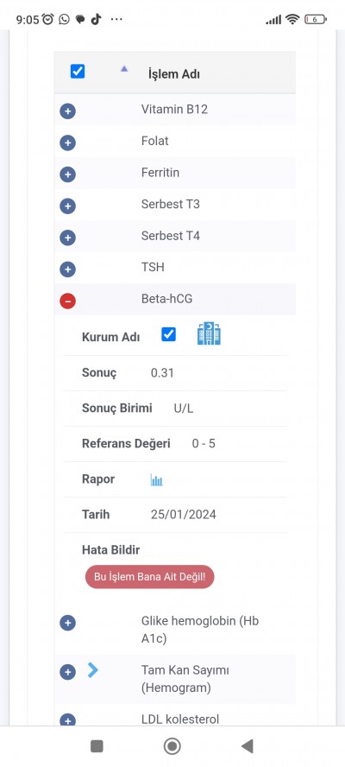Select the Folat test row
Image resolution: width=345 pixels, height=767 pixels.
coord(175,141)
